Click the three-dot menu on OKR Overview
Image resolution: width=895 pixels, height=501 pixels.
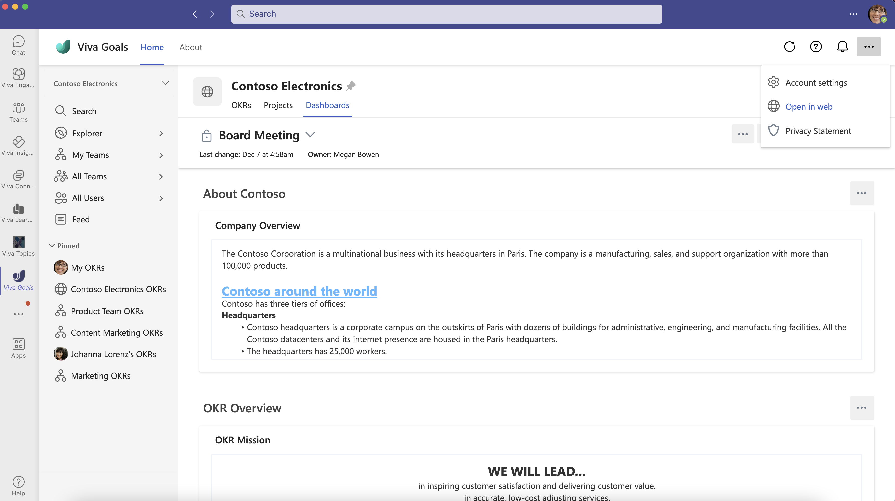(x=862, y=408)
